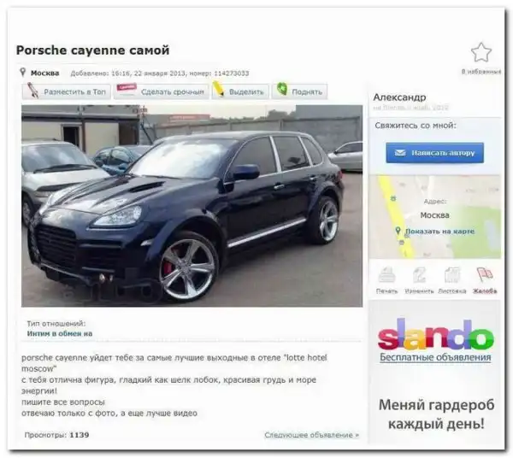Add the ad to favorites with star icon
Image resolution: width=513 pixels, height=458 pixels.
click(481, 52)
